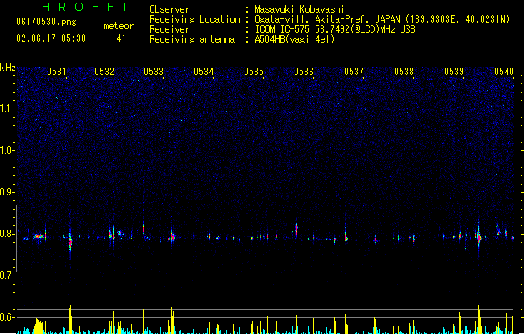Click the 0540 time marker
Image resolution: width=525 pixels, height=334 pixels.
(x=504, y=72)
